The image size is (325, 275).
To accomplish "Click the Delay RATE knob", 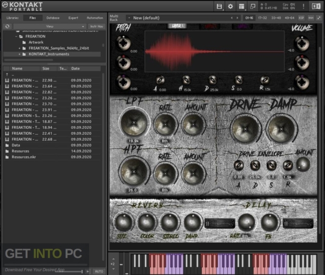I will pos(247,222).
